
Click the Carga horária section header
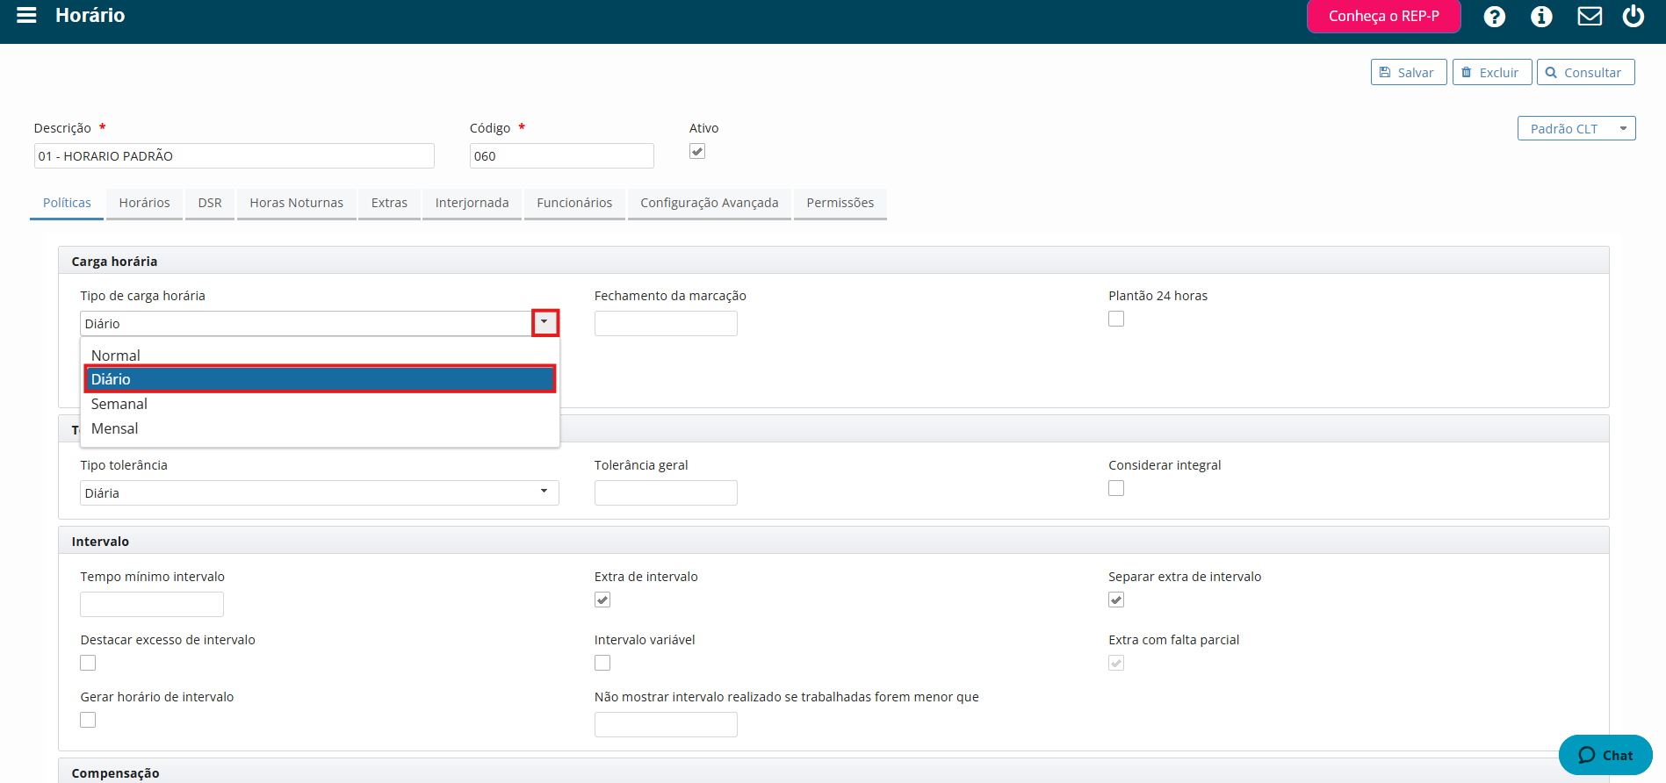pos(833,261)
